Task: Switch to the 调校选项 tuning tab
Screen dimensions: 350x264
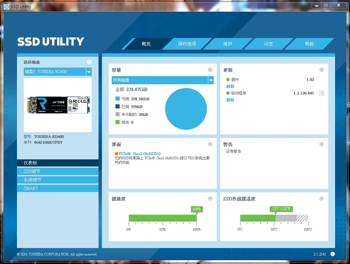Action: click(187, 44)
